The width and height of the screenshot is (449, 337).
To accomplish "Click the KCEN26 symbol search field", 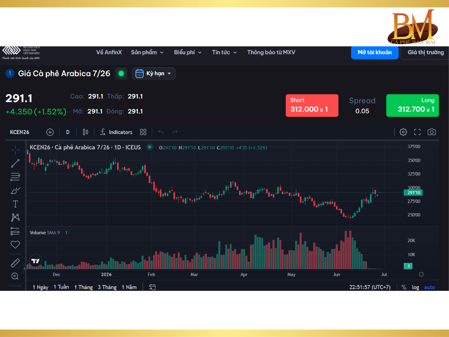I will click(x=20, y=132).
